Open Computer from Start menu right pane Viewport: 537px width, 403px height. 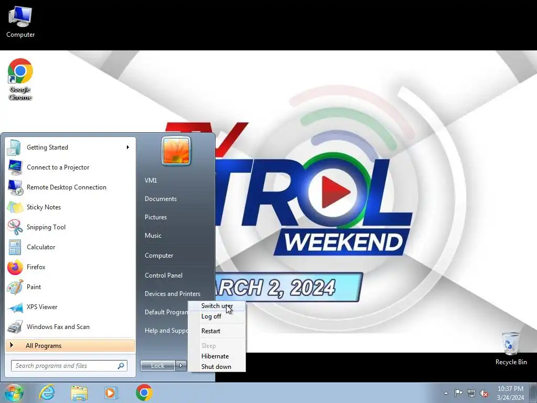[159, 256]
